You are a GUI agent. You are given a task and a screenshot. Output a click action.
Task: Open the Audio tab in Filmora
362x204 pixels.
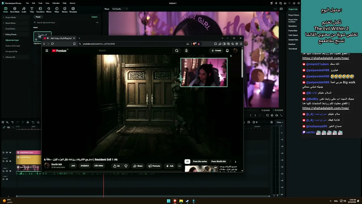click(x=24, y=10)
